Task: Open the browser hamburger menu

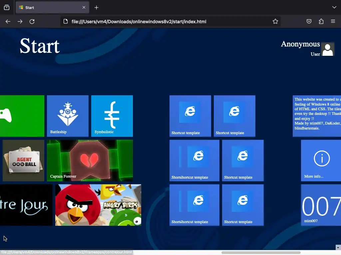Action: tap(333, 21)
